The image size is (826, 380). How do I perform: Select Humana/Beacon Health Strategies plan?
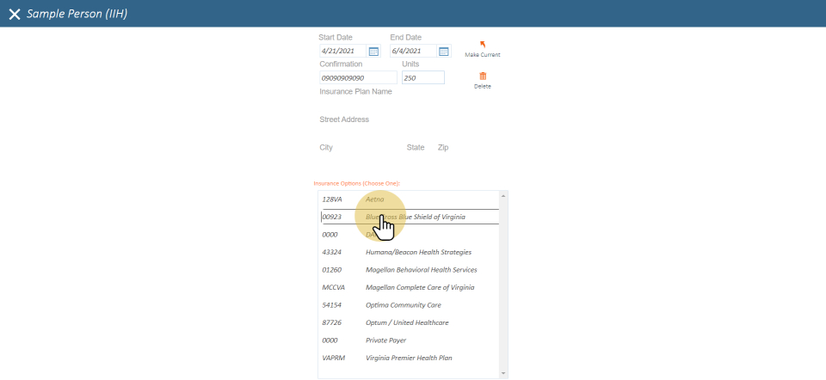[x=418, y=252]
